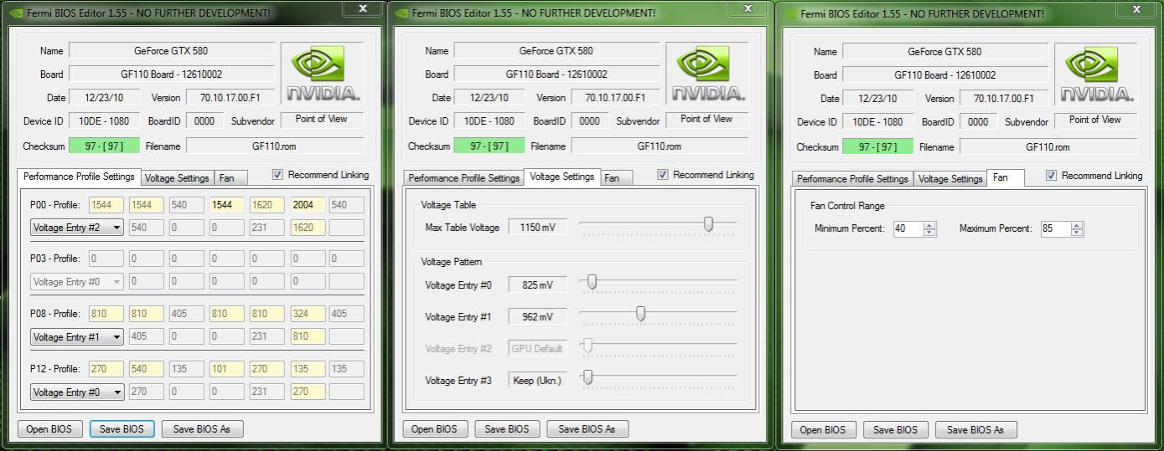Click the Voltage Entry #0 value 825 mV
1164x451 pixels.
tap(537, 285)
